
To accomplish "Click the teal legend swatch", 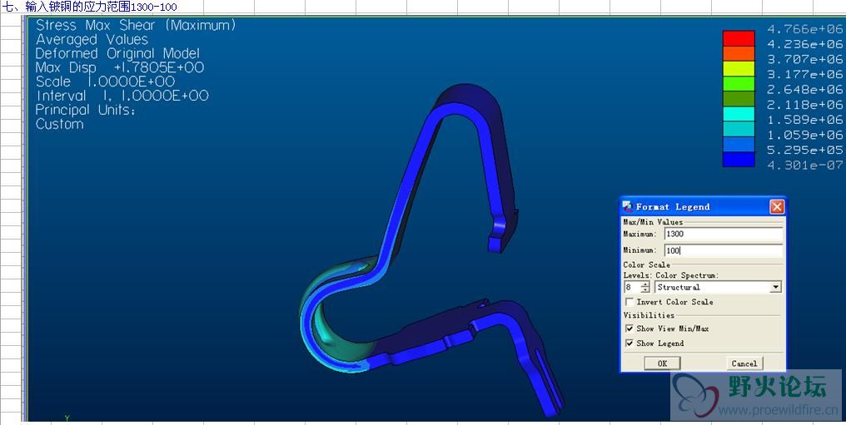I will (739, 129).
